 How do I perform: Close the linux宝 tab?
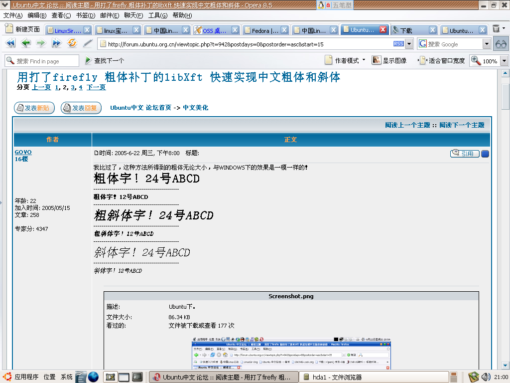[x=136, y=30]
